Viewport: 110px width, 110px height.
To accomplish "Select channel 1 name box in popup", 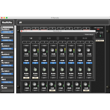I will [x=26, y=42].
